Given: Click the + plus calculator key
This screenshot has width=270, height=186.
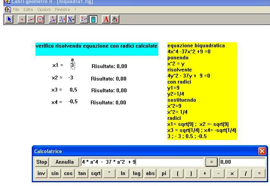Looking at the screenshot, I should click(x=205, y=173).
